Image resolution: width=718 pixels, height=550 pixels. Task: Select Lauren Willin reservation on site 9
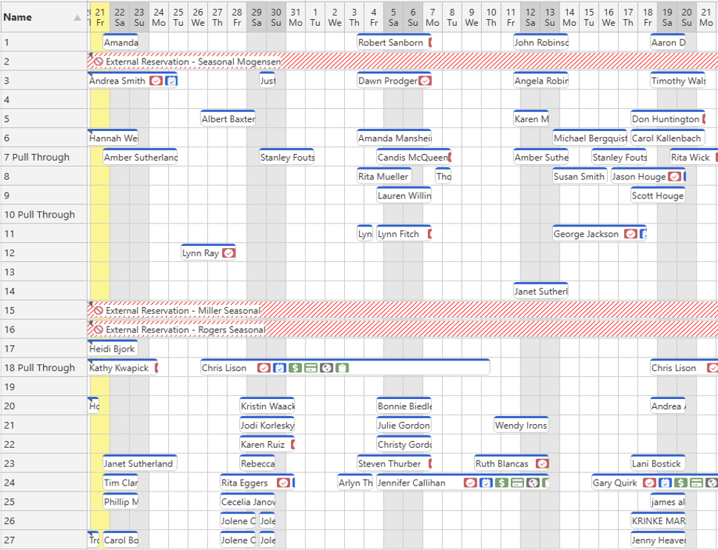[x=404, y=195]
